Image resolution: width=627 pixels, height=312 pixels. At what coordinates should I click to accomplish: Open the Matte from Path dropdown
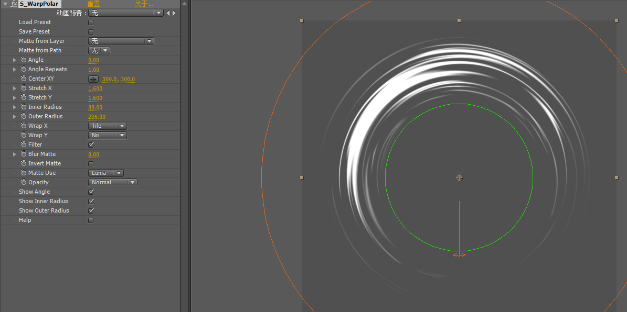[x=99, y=51]
